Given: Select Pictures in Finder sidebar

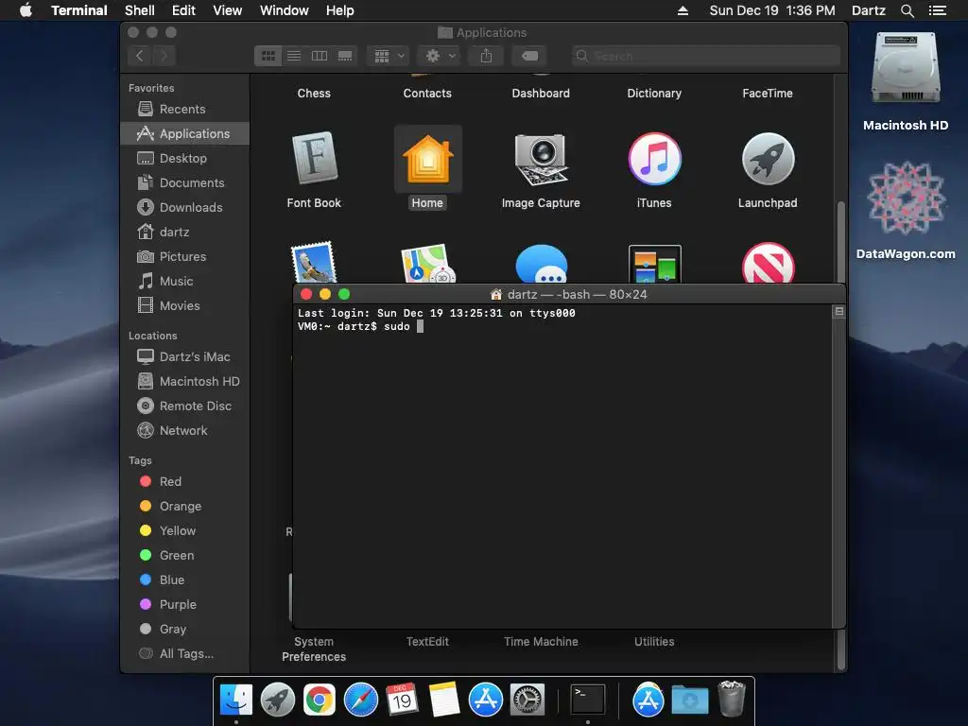Looking at the screenshot, I should pos(184,257).
